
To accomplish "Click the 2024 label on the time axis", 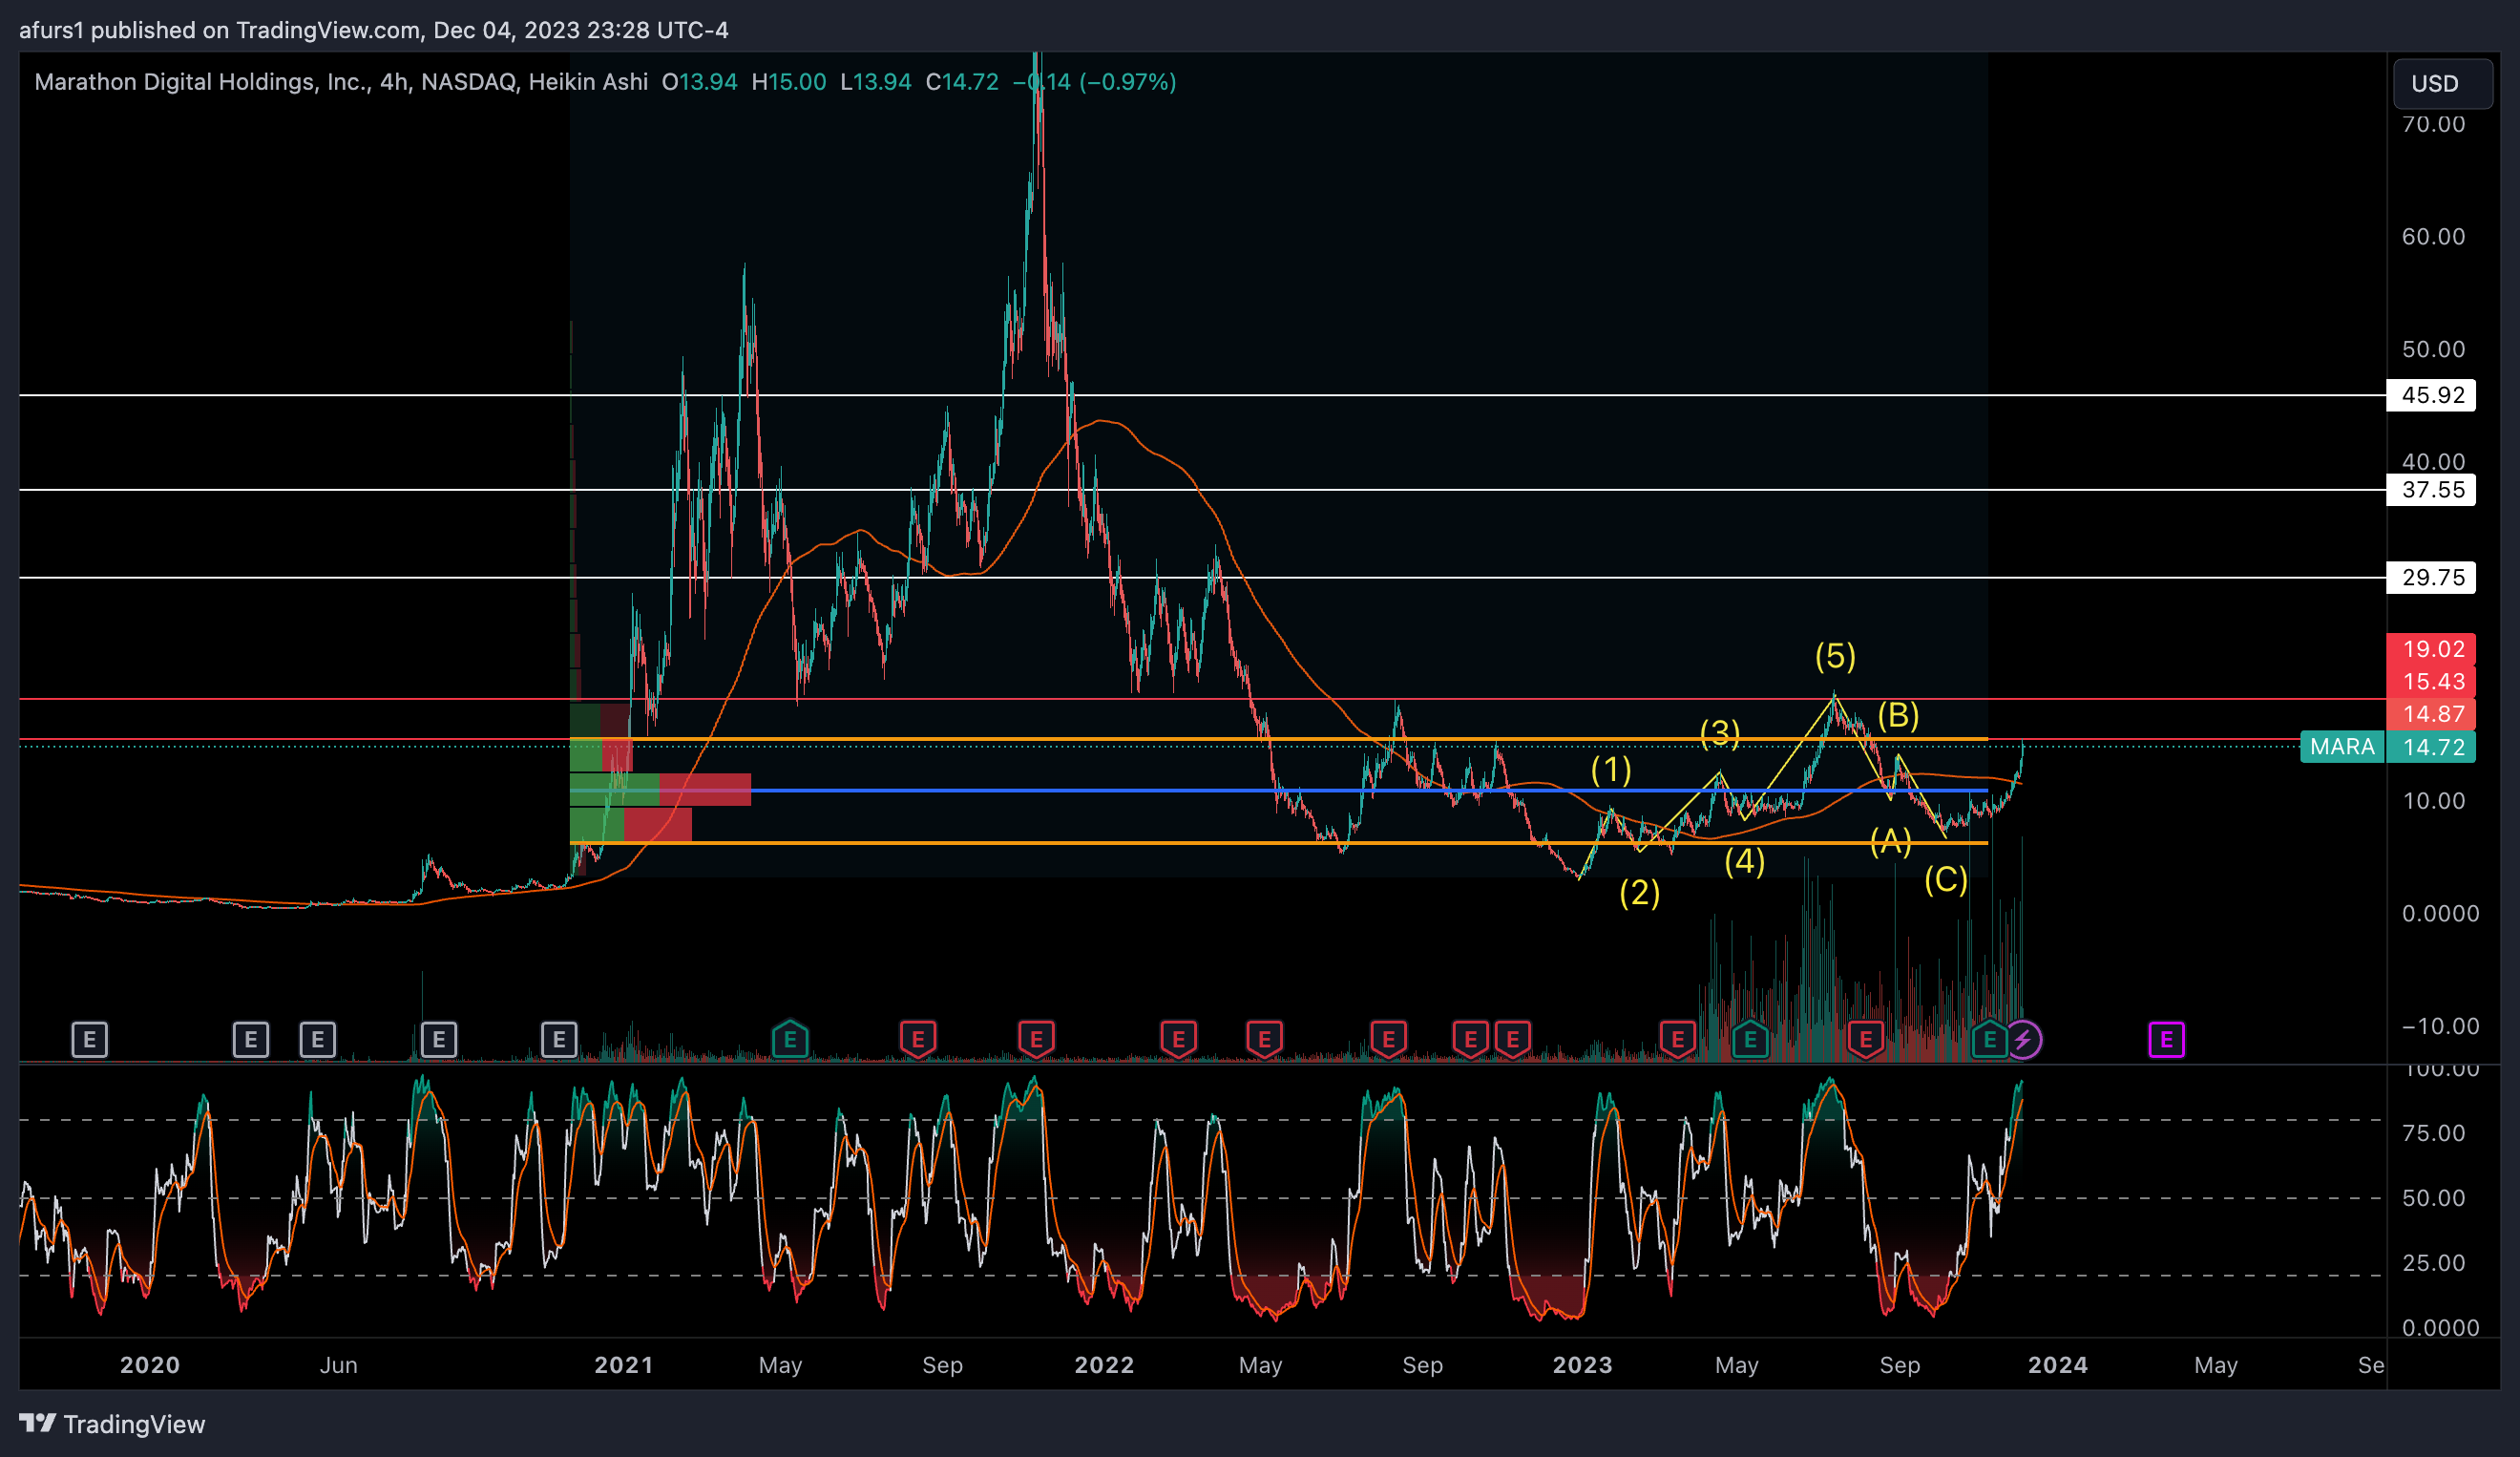I will click(2058, 1365).
